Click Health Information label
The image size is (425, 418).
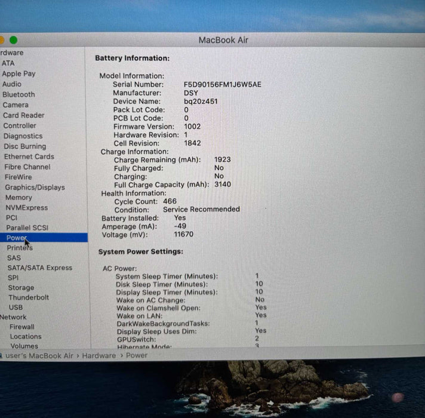pos(134,193)
